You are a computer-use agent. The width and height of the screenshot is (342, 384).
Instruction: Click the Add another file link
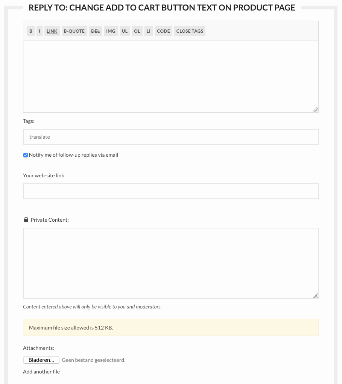(x=41, y=372)
